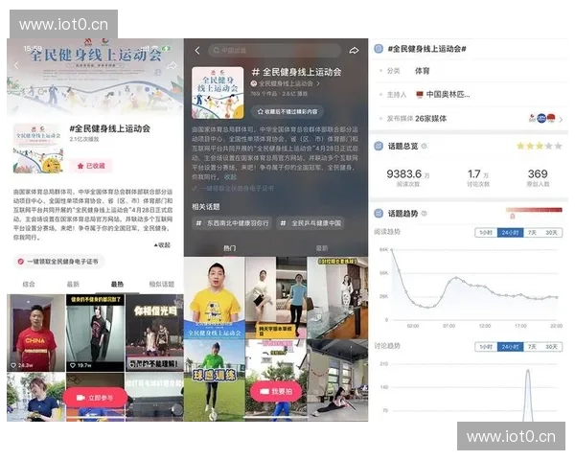Open faded 一键领取全民健身电子证书 link on dark screen
The image size is (575, 460).
point(234,188)
